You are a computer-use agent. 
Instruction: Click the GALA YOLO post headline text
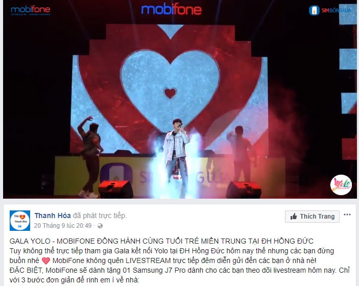161,241
